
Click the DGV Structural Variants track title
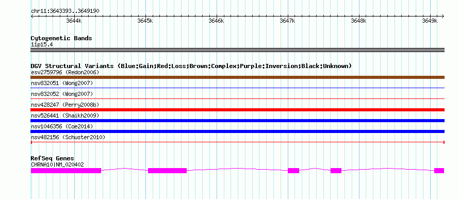[x=191, y=66]
